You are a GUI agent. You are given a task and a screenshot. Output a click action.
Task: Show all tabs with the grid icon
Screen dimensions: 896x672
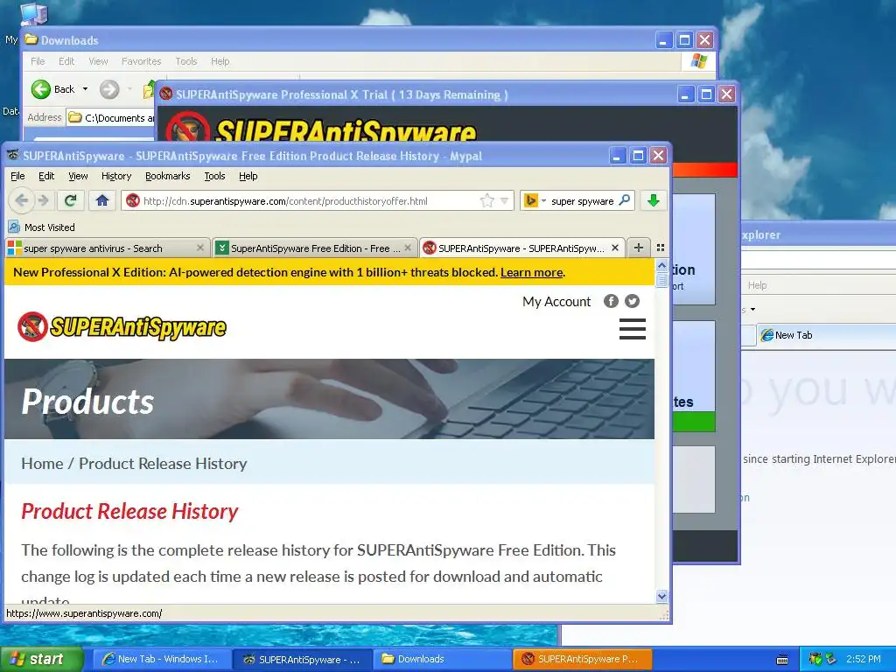[661, 248]
